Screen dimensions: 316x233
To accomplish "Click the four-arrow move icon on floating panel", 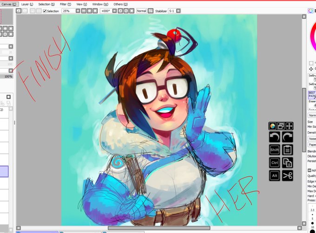I will click(x=290, y=126).
